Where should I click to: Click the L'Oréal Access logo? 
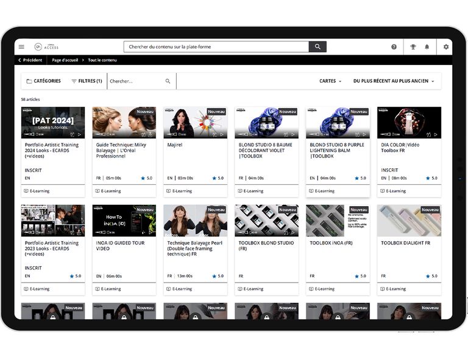click(x=46, y=47)
